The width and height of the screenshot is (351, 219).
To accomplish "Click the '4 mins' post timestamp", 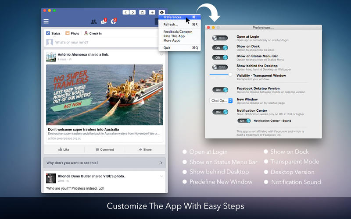I will [62, 59].
